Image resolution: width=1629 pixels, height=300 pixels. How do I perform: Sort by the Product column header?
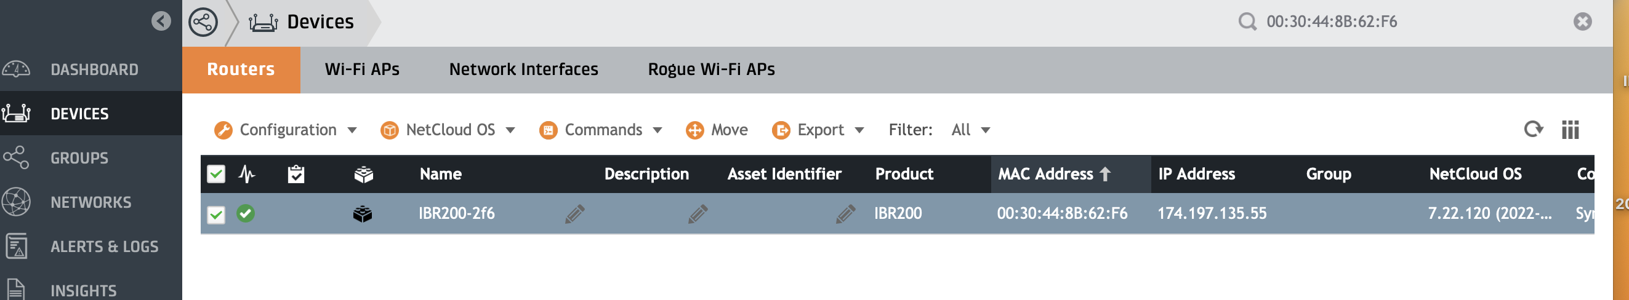pyautogui.click(x=904, y=175)
